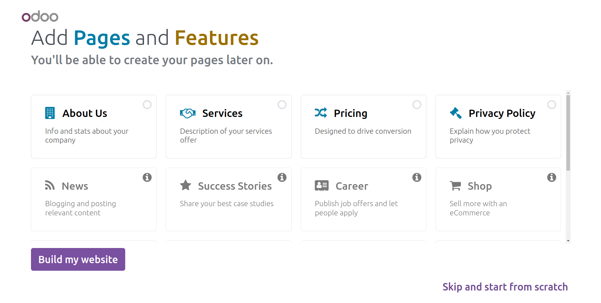
Task: Show info for the News feature
Action: pyautogui.click(x=147, y=178)
